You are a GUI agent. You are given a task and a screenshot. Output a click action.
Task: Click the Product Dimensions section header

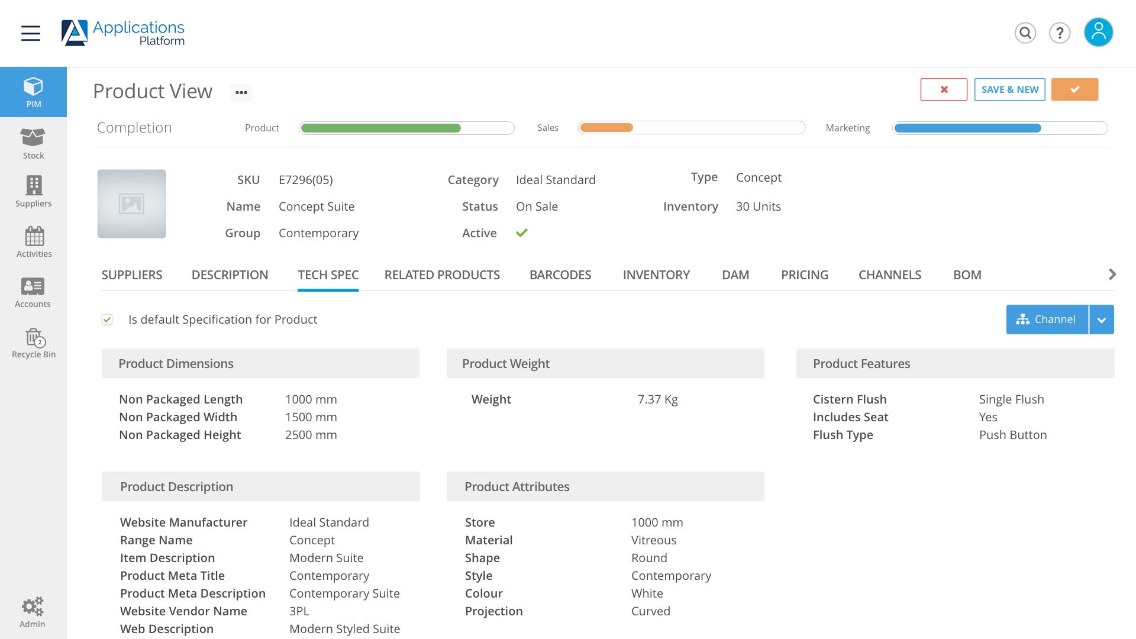coord(260,363)
